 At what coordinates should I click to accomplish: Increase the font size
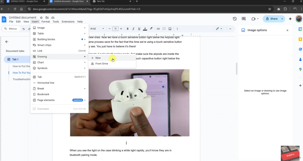point(121,29)
